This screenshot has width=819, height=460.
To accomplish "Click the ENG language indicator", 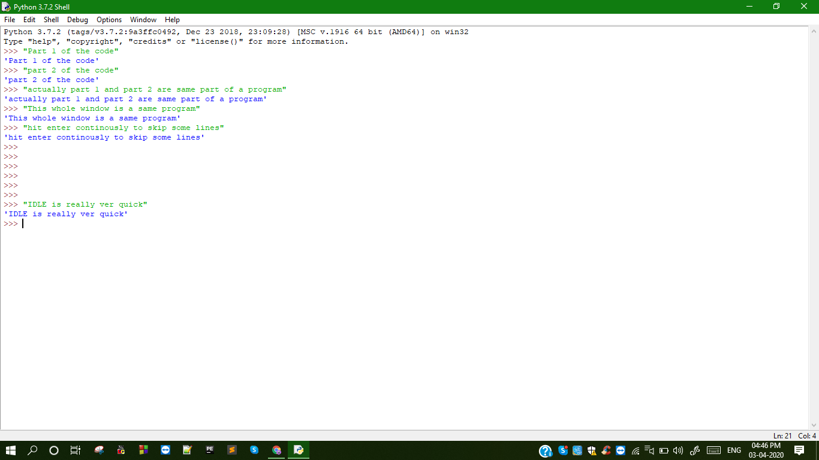I will coord(734,450).
